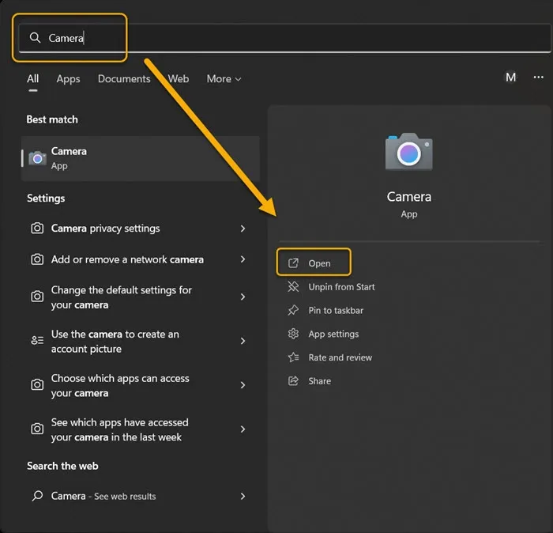Select the Web search tab
This screenshot has height=533, width=553.
coord(179,79)
